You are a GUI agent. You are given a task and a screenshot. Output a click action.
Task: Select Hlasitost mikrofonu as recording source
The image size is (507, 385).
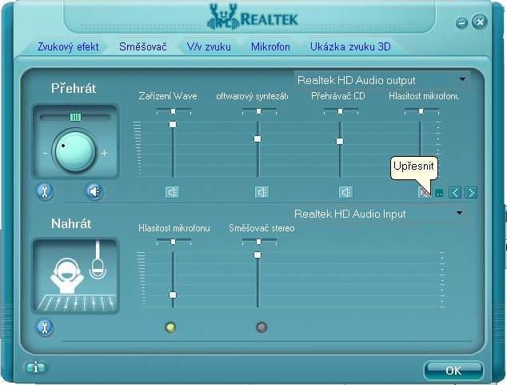pos(170,327)
